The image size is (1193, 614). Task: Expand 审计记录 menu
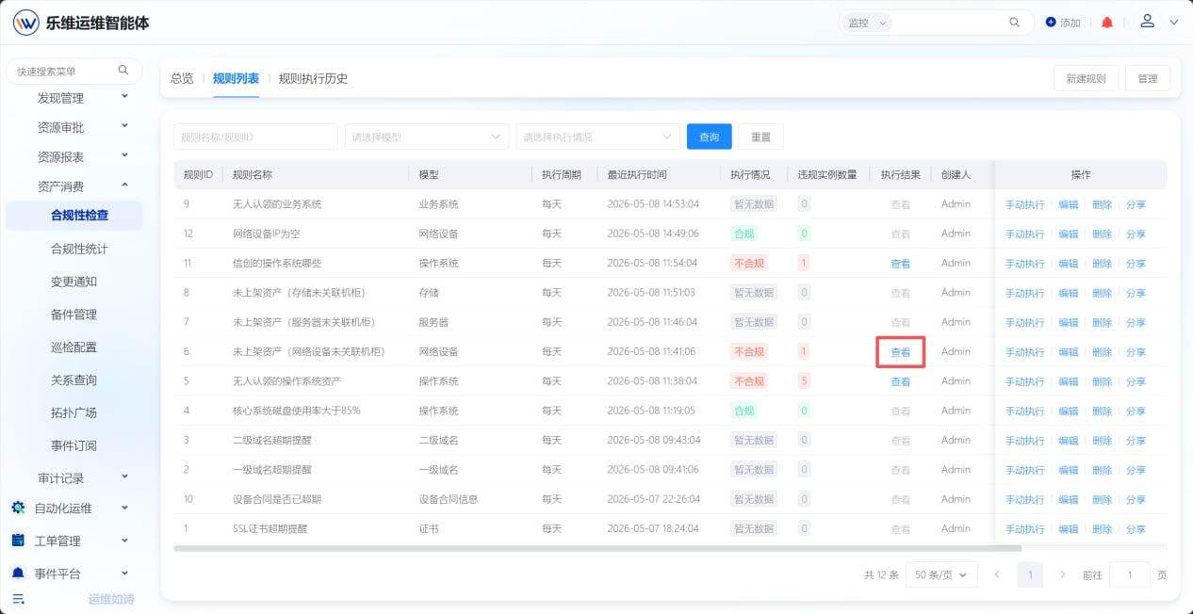[x=125, y=477]
